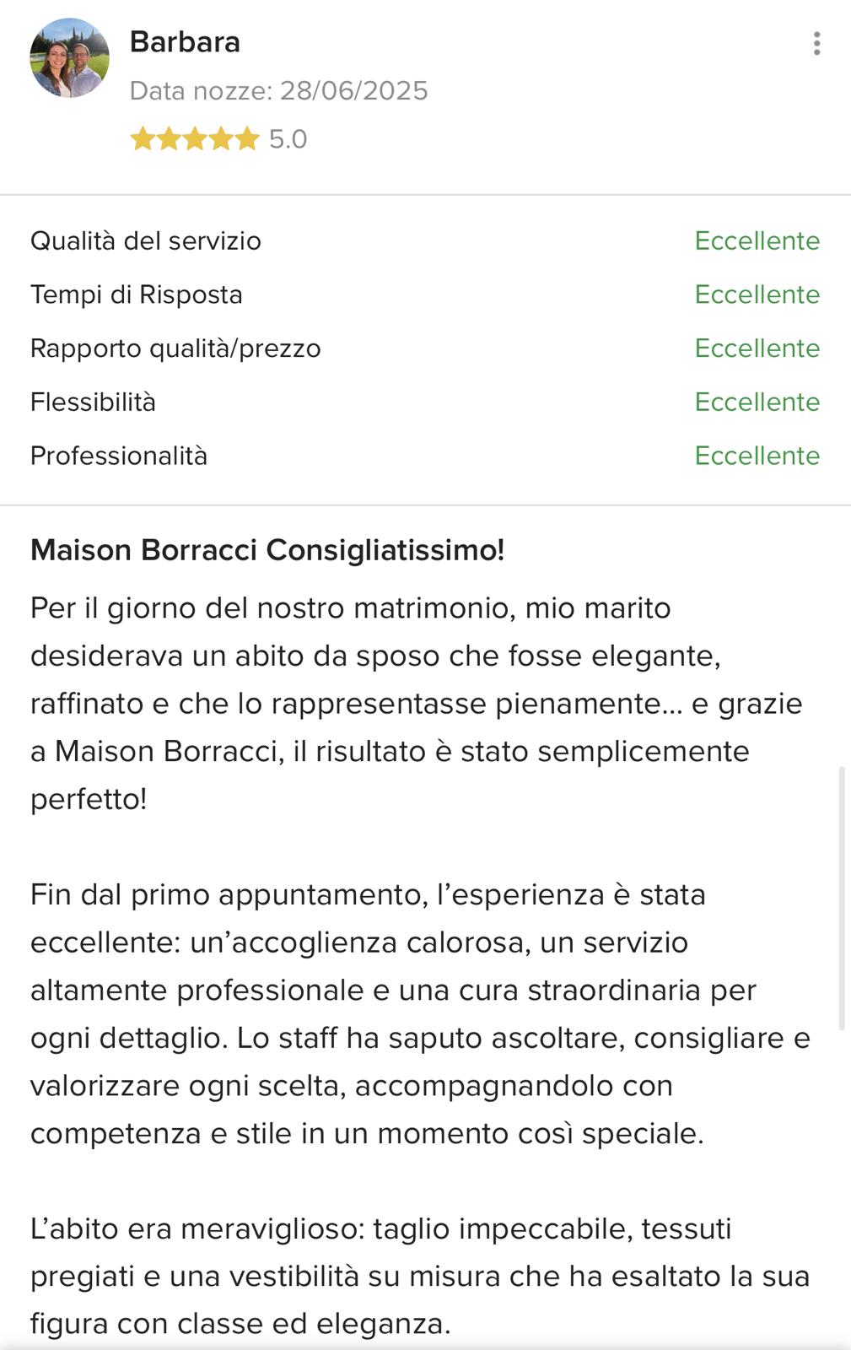Click Eccellente beside Flessibilità

tap(757, 402)
